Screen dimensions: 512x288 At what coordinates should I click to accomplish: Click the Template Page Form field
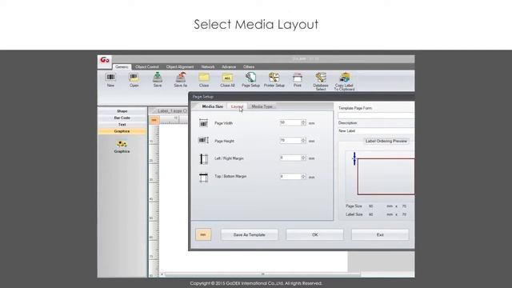pos(376,115)
